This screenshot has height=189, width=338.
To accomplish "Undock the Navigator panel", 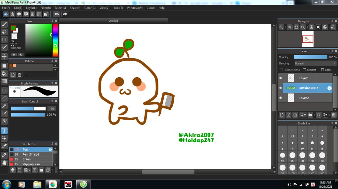I will click(332, 21).
